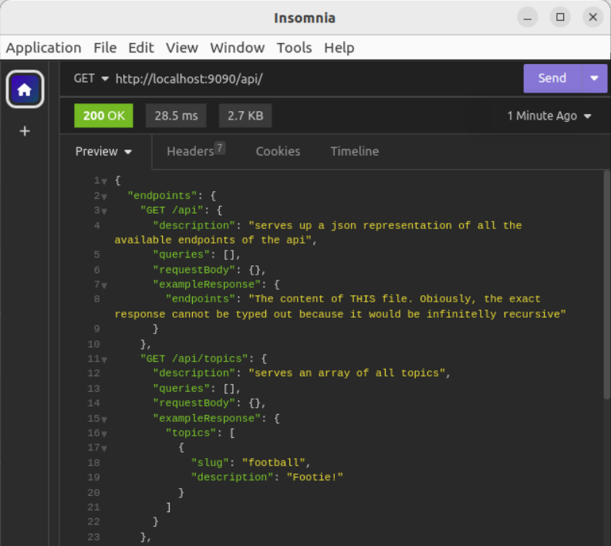This screenshot has width=611, height=546.
Task: Switch to the Headers tab
Action: click(x=196, y=151)
